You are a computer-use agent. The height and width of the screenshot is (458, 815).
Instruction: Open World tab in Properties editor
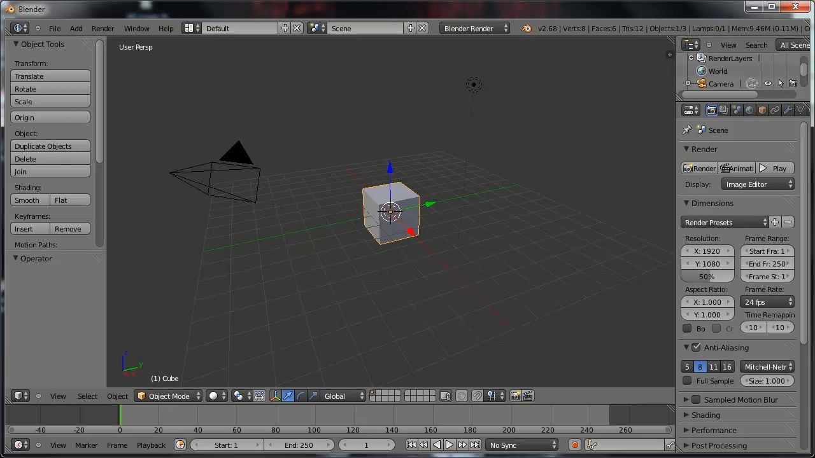pyautogui.click(x=749, y=110)
